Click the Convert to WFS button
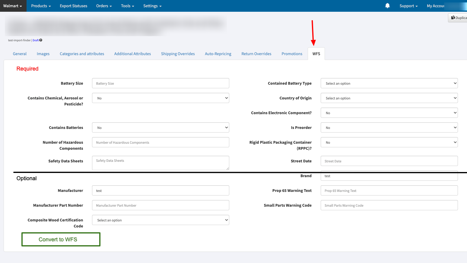The image size is (467, 263). tap(61, 239)
